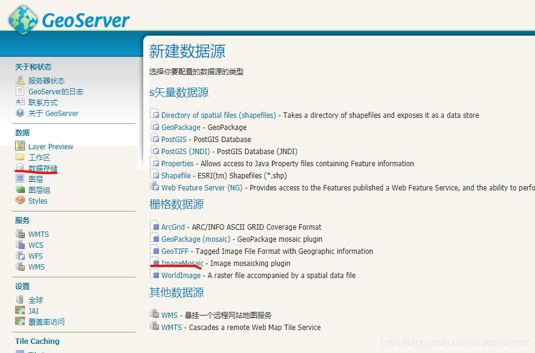Choose the ImageMosaic raster source

pos(182,264)
